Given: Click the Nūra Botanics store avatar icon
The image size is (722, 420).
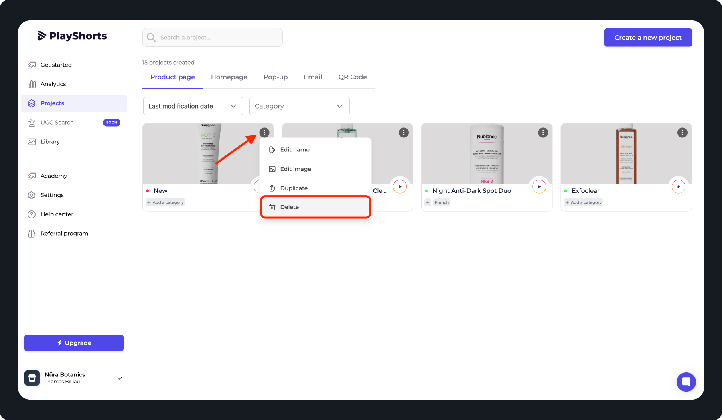Looking at the screenshot, I should click(x=32, y=378).
